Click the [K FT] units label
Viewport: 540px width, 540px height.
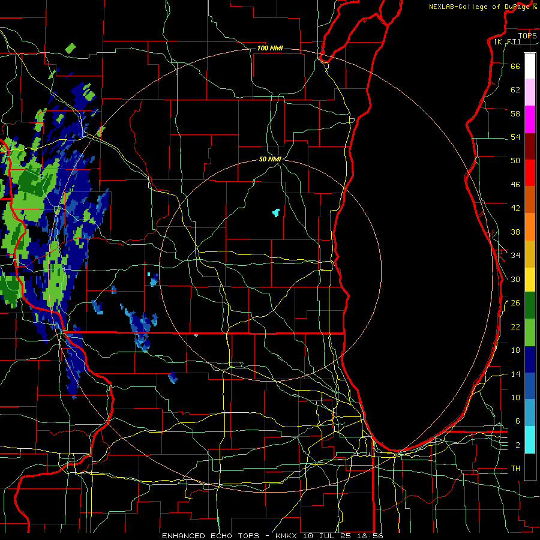(507, 41)
